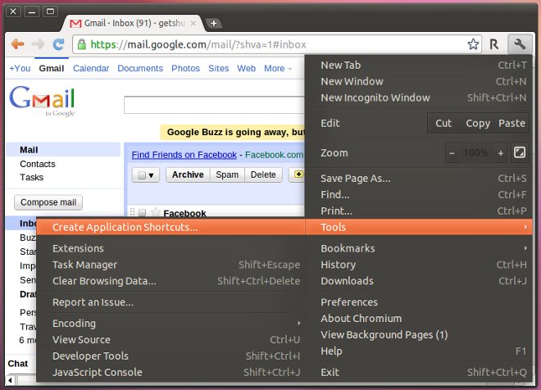Open Developer Tools

[170, 356]
